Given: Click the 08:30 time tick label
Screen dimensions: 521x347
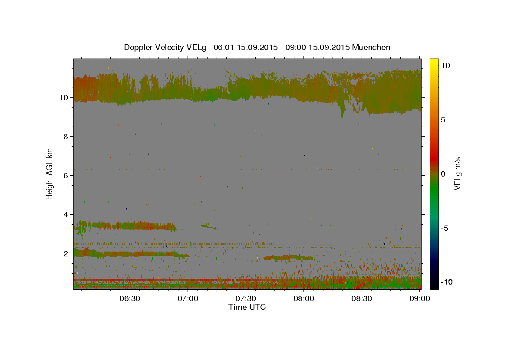Looking at the screenshot, I should 362,298.
